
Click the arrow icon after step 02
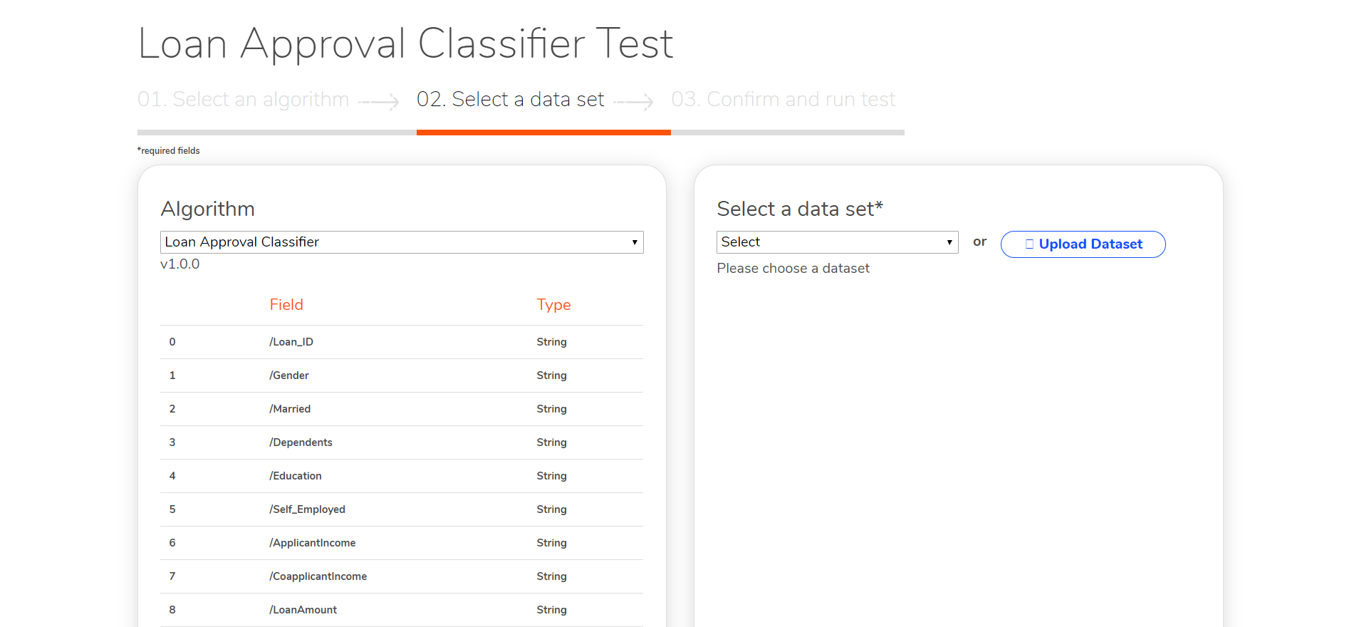click(x=633, y=103)
